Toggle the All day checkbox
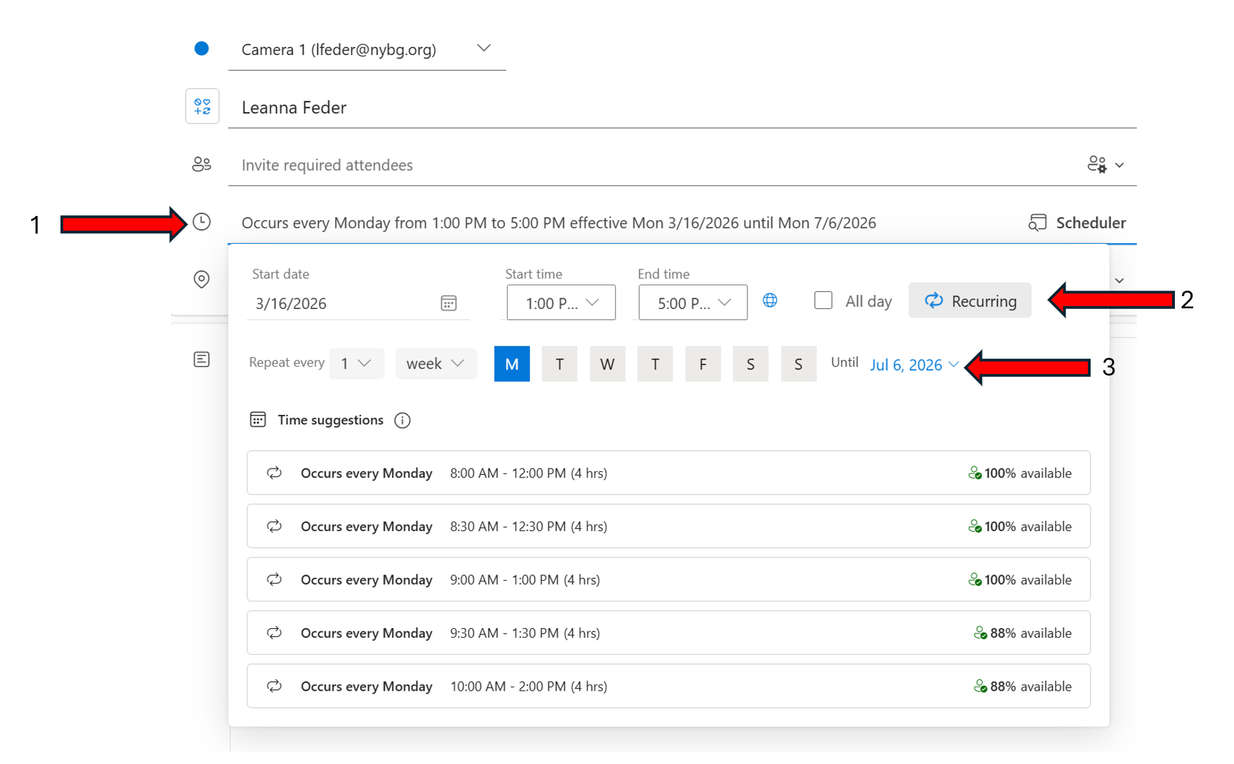The image size is (1234, 764). [823, 300]
